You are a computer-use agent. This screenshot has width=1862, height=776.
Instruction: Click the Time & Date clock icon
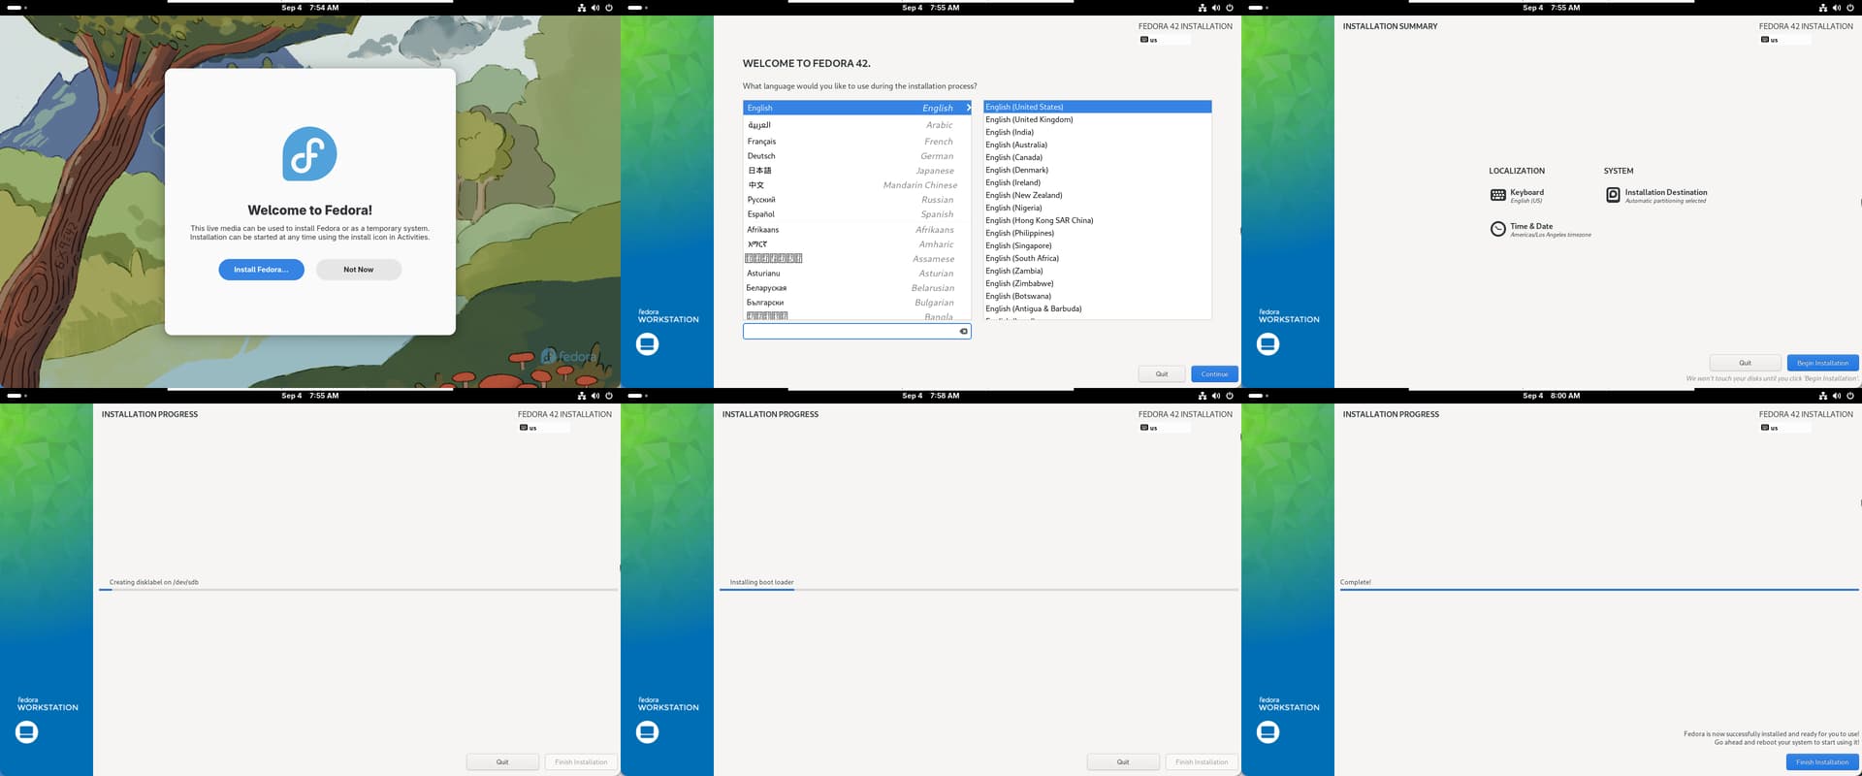point(1497,229)
